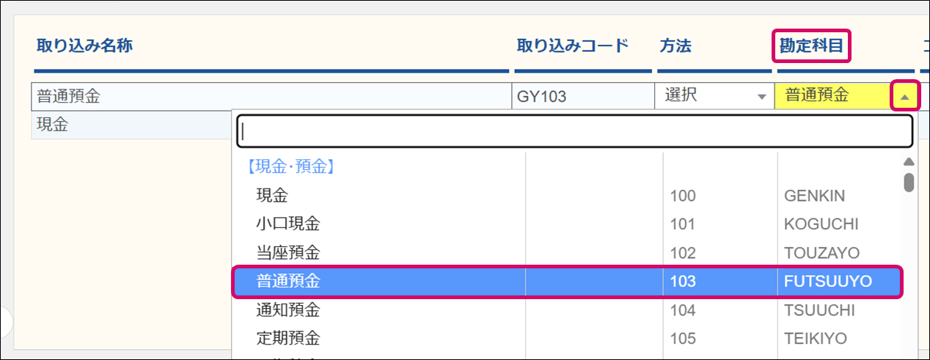Select 定期預金 account entry
This screenshot has width=930, height=360.
coord(288,339)
